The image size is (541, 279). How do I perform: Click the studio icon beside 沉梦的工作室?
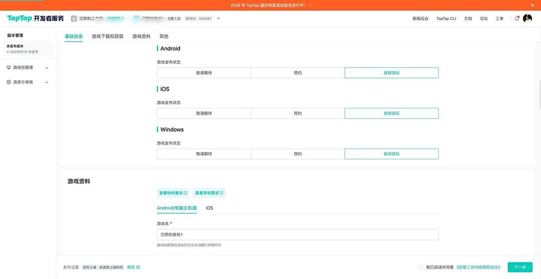pyautogui.click(x=74, y=19)
